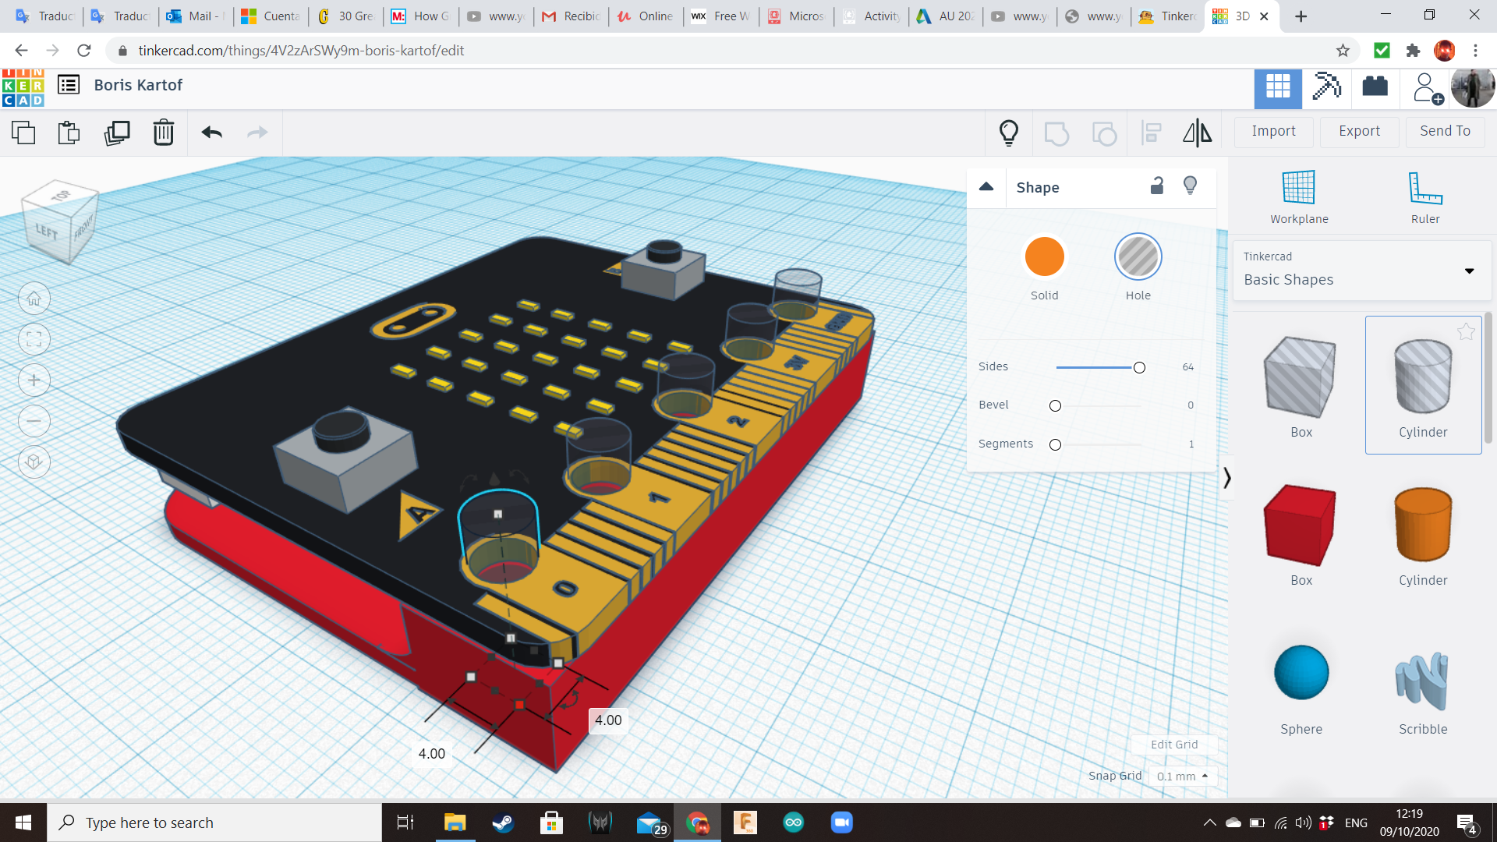Delete the selected object
The height and width of the screenshot is (842, 1497).
coord(163,133)
